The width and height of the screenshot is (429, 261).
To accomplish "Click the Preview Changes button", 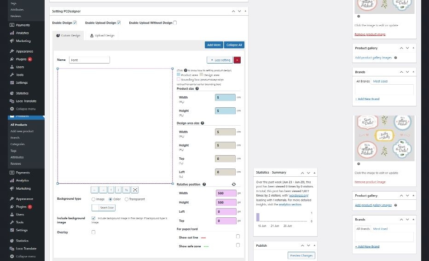I will point(301,255).
